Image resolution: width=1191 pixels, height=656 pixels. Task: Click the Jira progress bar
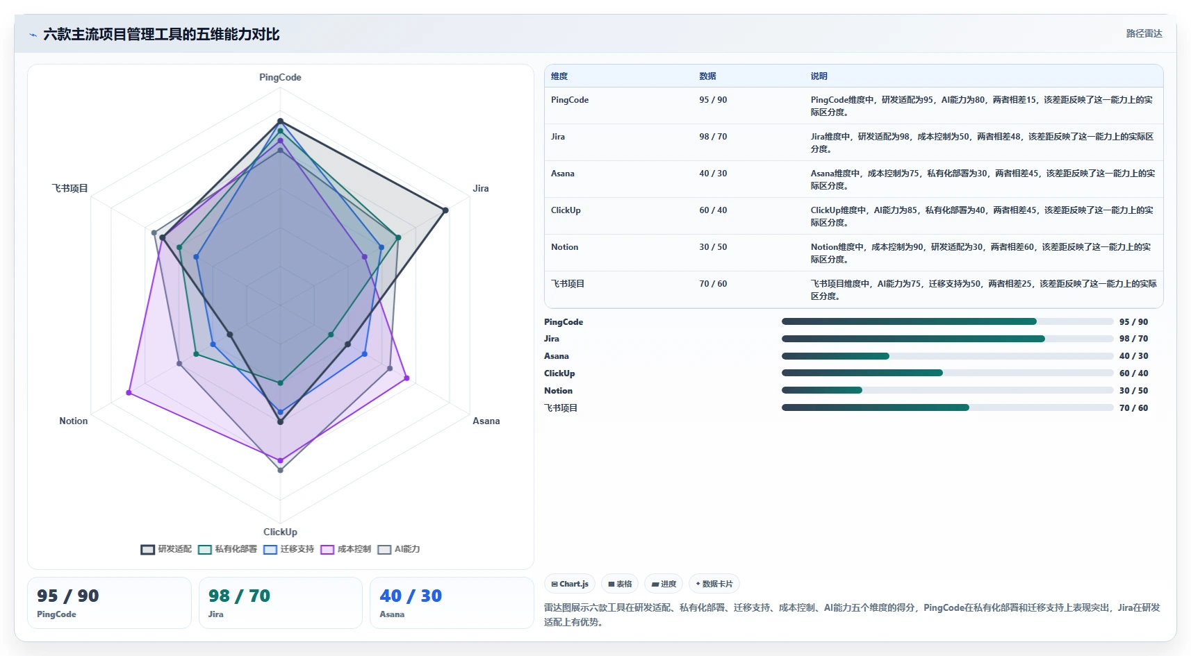tap(947, 339)
